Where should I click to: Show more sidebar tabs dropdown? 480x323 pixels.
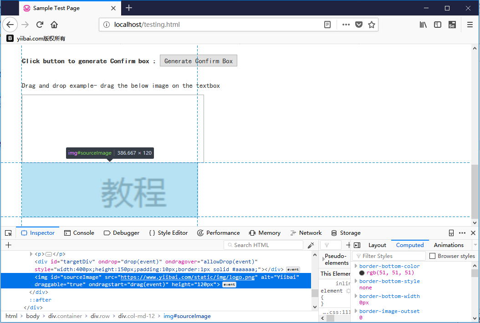point(475,245)
